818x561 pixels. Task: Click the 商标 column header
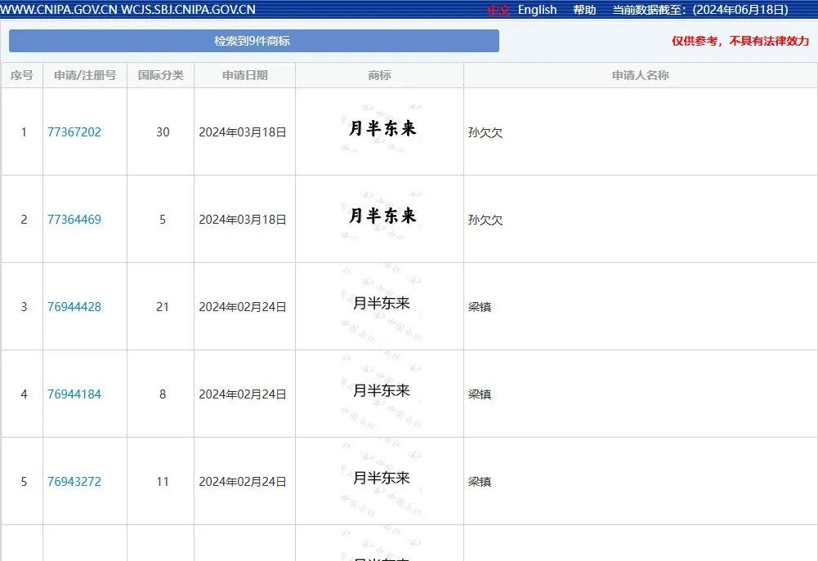coord(379,75)
